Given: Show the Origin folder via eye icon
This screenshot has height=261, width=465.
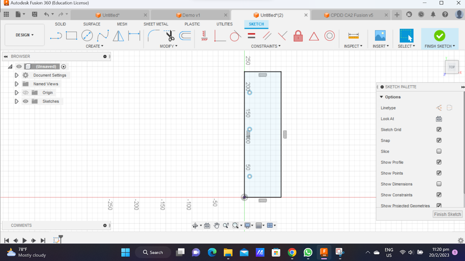Looking at the screenshot, I should tap(26, 93).
